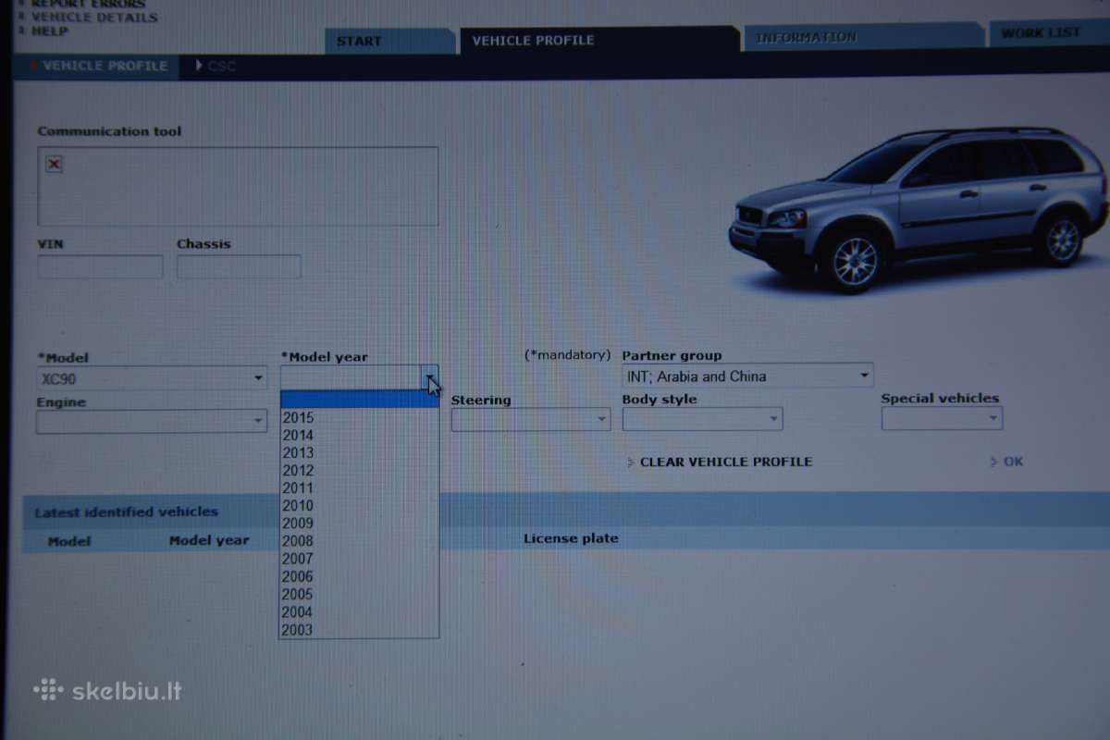Screen dimensions: 1110x740
Task: Choose model year 2006
Action: click(359, 576)
